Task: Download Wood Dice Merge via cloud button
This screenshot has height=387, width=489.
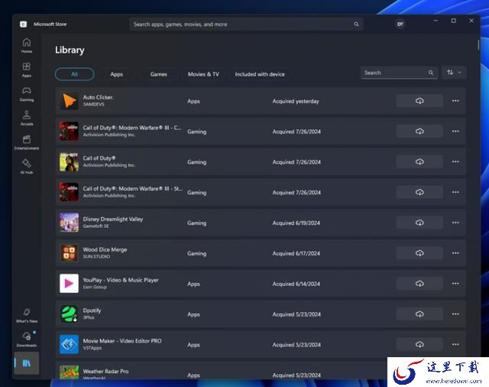Action: 419,253
